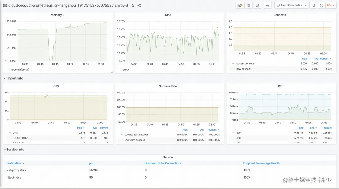Toggle the downstream success series
This screenshot has height=189, width=339.
[136, 134]
